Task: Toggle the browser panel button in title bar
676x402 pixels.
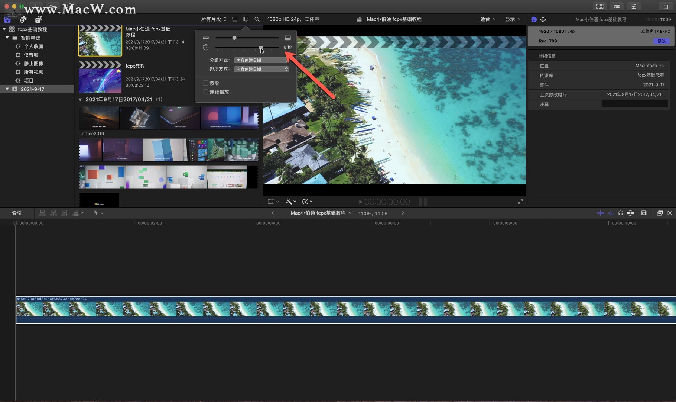Action: point(600,6)
